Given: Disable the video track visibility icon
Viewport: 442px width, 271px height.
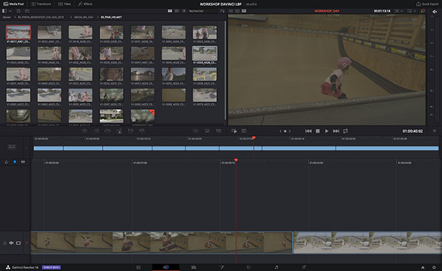Looking at the screenshot, I should point(18,243).
